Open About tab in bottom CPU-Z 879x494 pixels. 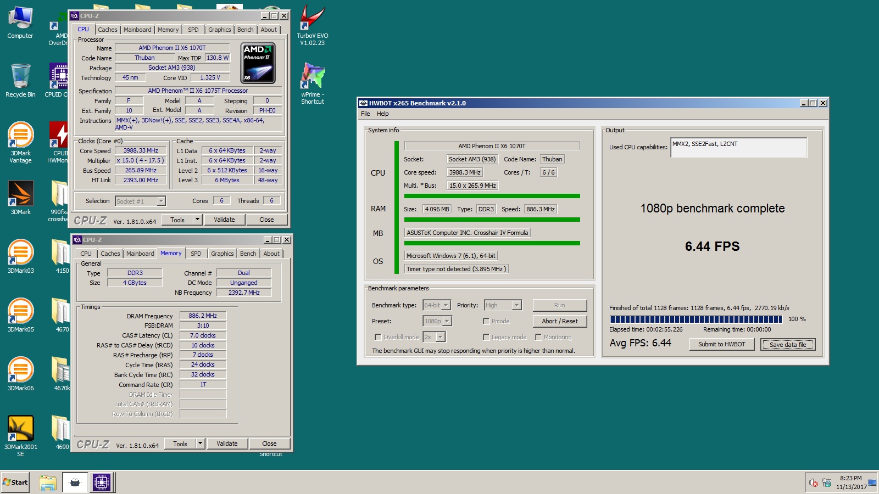point(271,254)
